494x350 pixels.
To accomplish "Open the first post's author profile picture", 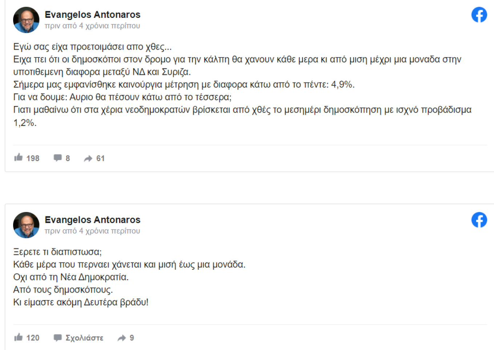I will click(x=26, y=20).
